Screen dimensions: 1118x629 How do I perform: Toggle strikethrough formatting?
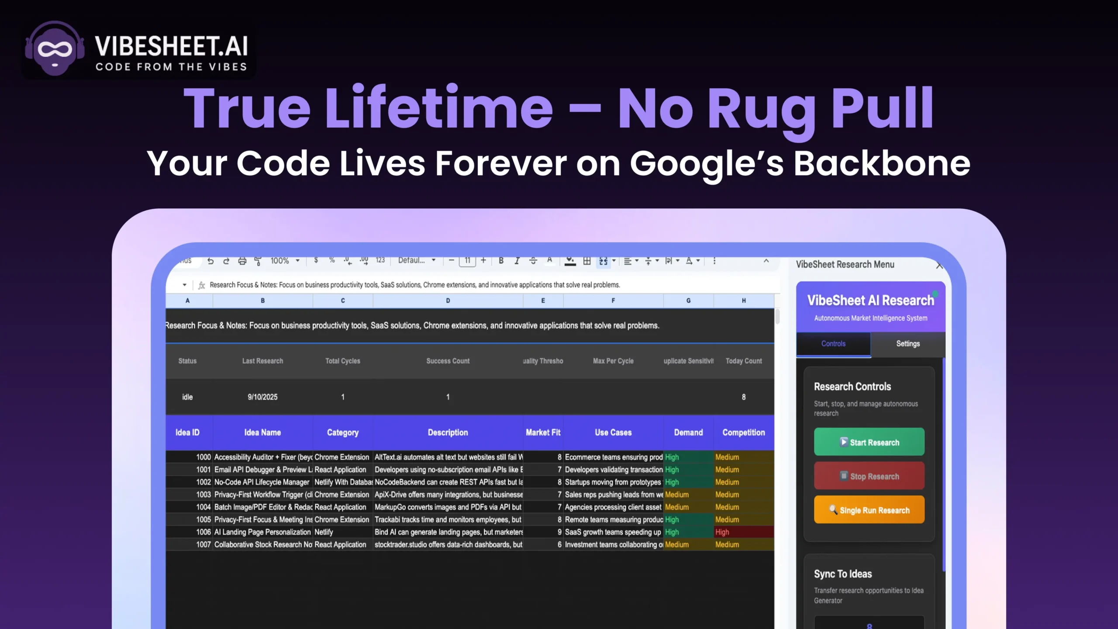533,261
